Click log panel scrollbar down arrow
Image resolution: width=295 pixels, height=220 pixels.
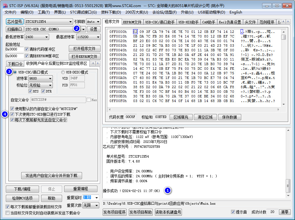point(288,196)
